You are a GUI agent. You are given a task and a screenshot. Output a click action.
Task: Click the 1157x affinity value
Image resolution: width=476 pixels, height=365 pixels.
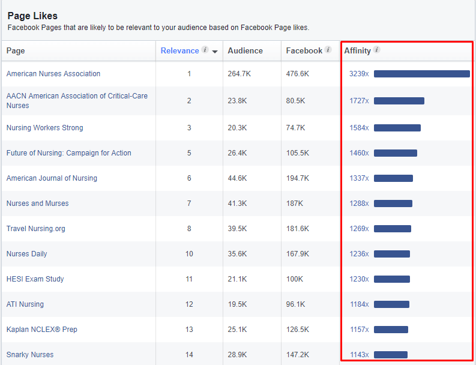tap(360, 329)
